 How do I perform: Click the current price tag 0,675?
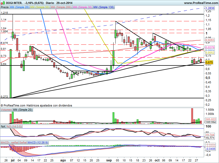[x=209, y=63]
